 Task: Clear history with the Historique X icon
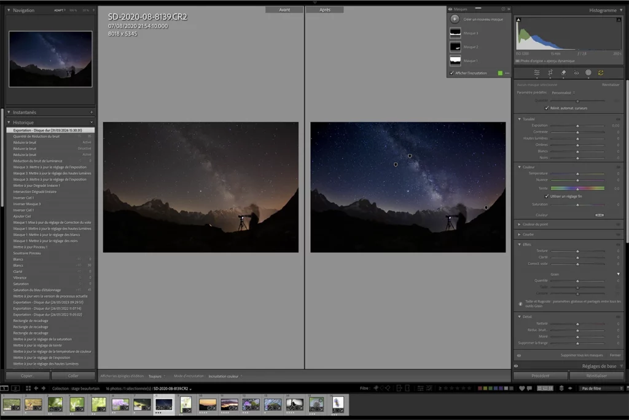click(x=92, y=122)
